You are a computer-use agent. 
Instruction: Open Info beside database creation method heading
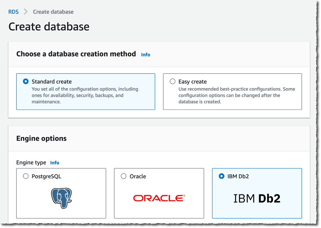click(145, 55)
